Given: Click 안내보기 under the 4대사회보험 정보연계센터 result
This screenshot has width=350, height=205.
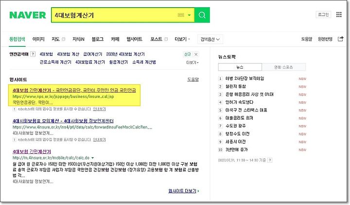Looking at the screenshot, I should coord(99,140).
